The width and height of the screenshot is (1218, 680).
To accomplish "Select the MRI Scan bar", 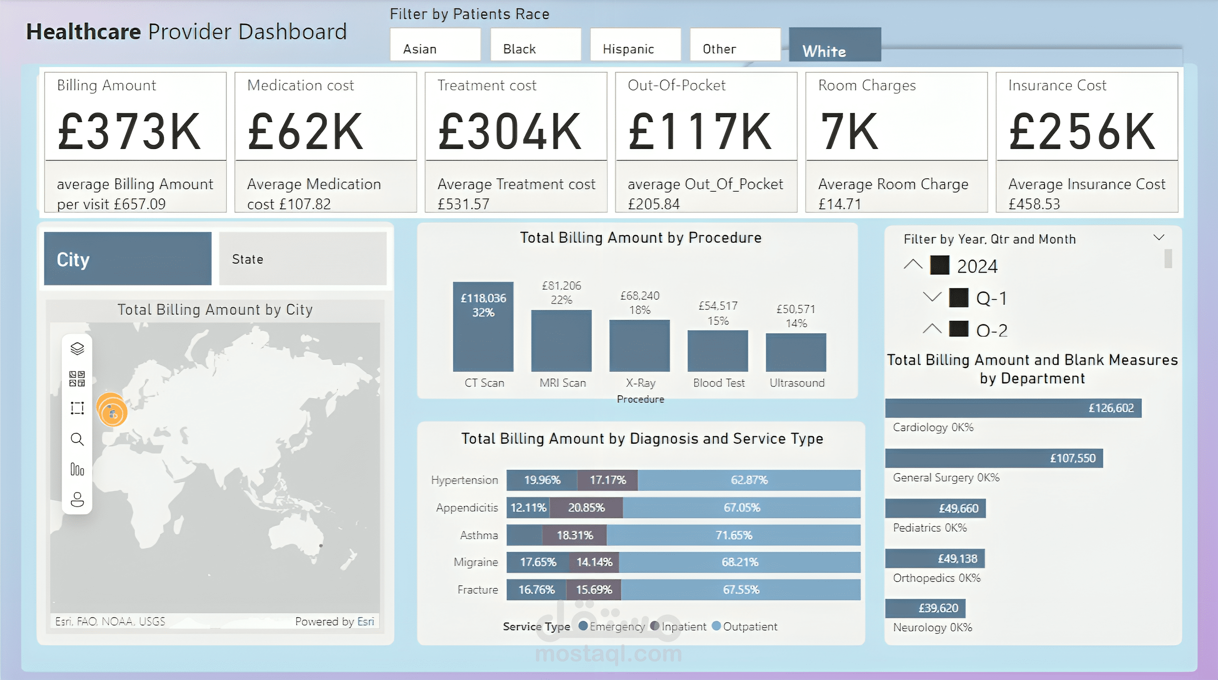I will click(561, 341).
